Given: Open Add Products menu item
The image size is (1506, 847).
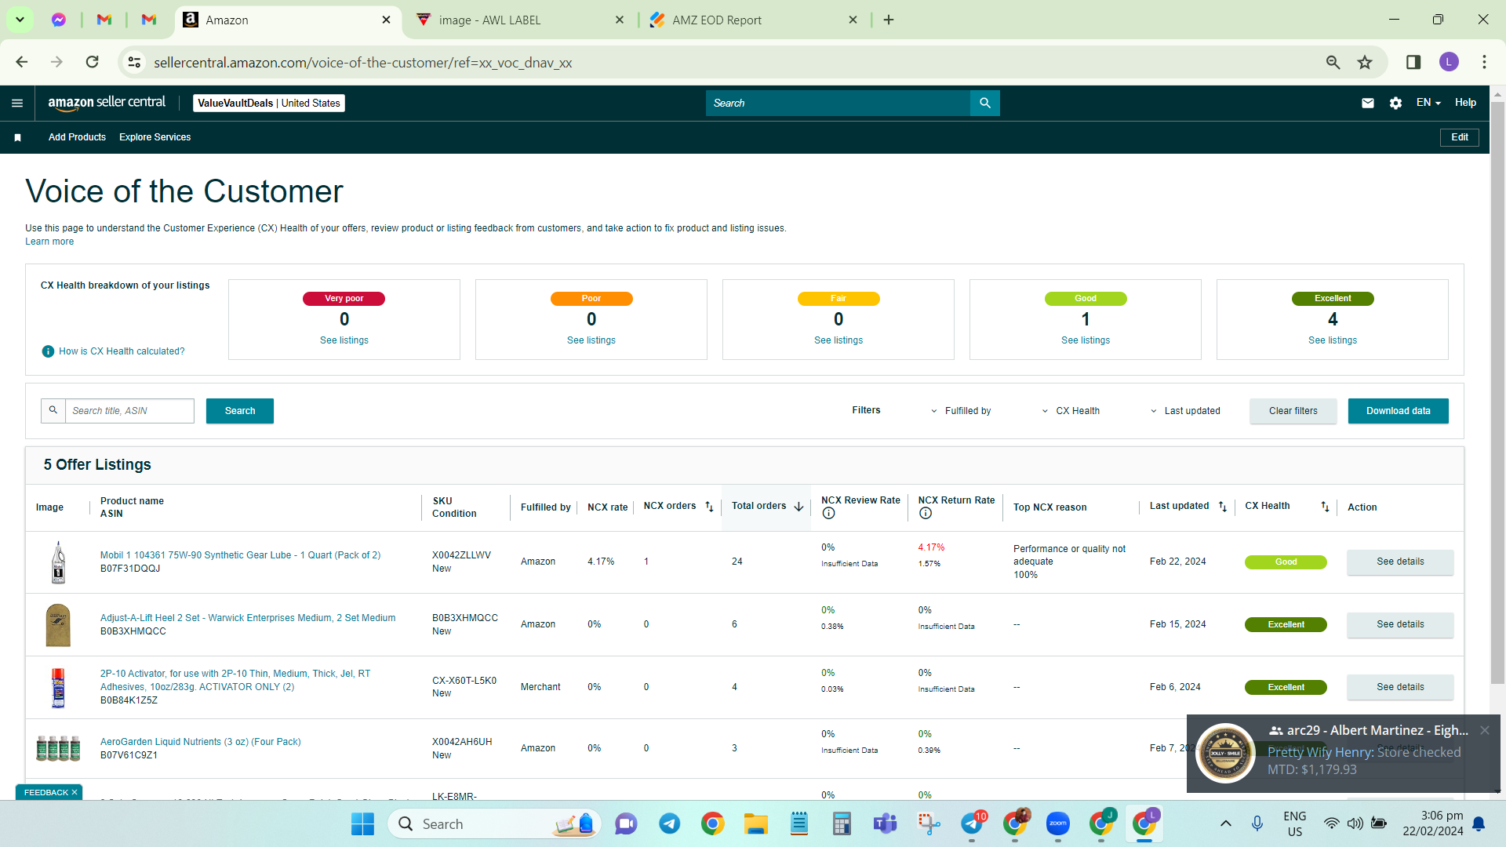Looking at the screenshot, I should click(77, 137).
